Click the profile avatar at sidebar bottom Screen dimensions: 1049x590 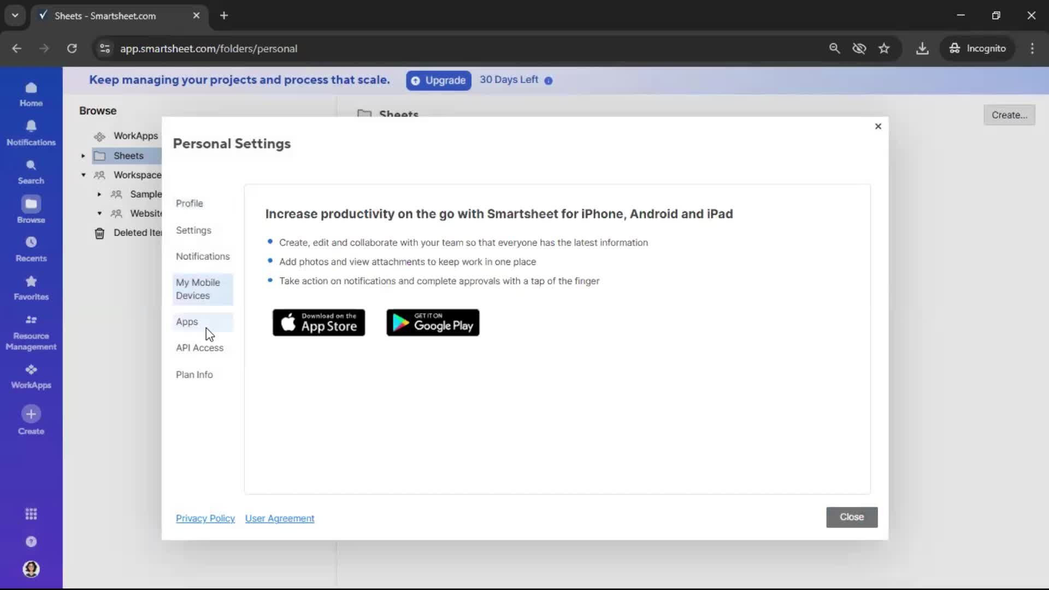tap(31, 569)
